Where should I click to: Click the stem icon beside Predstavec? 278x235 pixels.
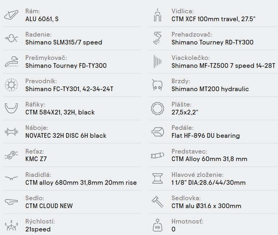tap(157, 155)
